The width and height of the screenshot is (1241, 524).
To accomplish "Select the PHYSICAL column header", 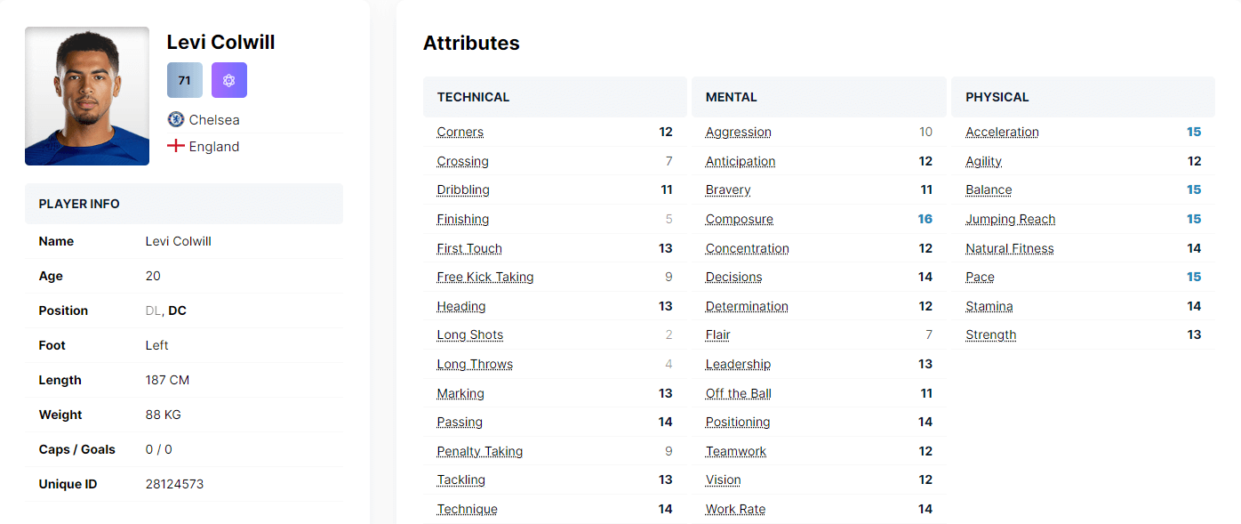I will 997,97.
